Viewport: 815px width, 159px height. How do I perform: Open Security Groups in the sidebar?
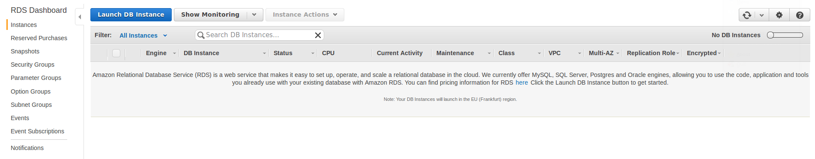pyautogui.click(x=33, y=65)
